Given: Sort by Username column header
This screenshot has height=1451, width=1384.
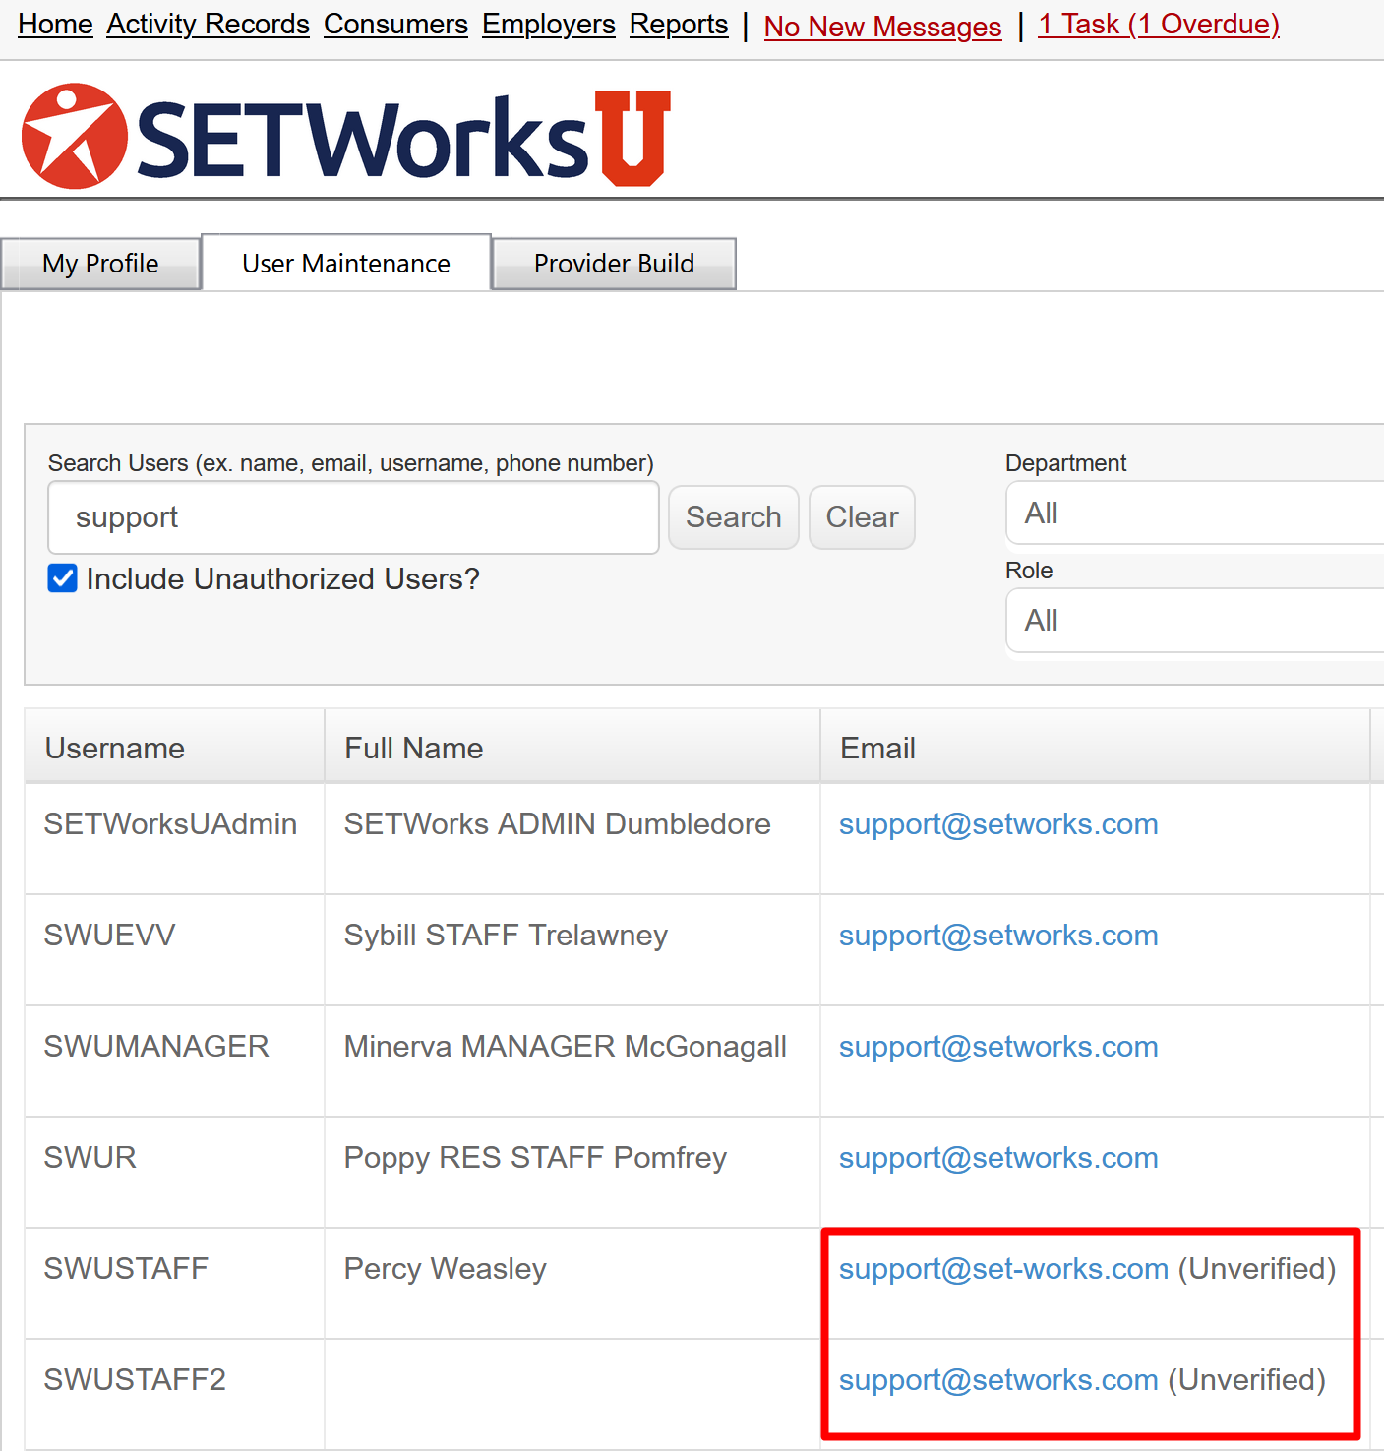Looking at the screenshot, I should pyautogui.click(x=174, y=748).
